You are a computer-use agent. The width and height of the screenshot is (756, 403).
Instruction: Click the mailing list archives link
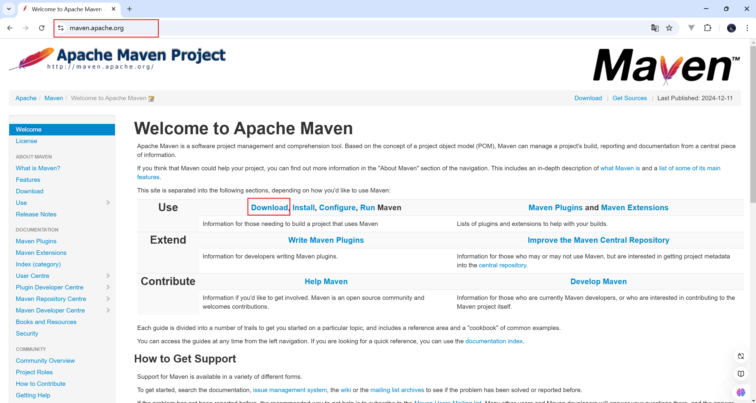click(x=397, y=390)
